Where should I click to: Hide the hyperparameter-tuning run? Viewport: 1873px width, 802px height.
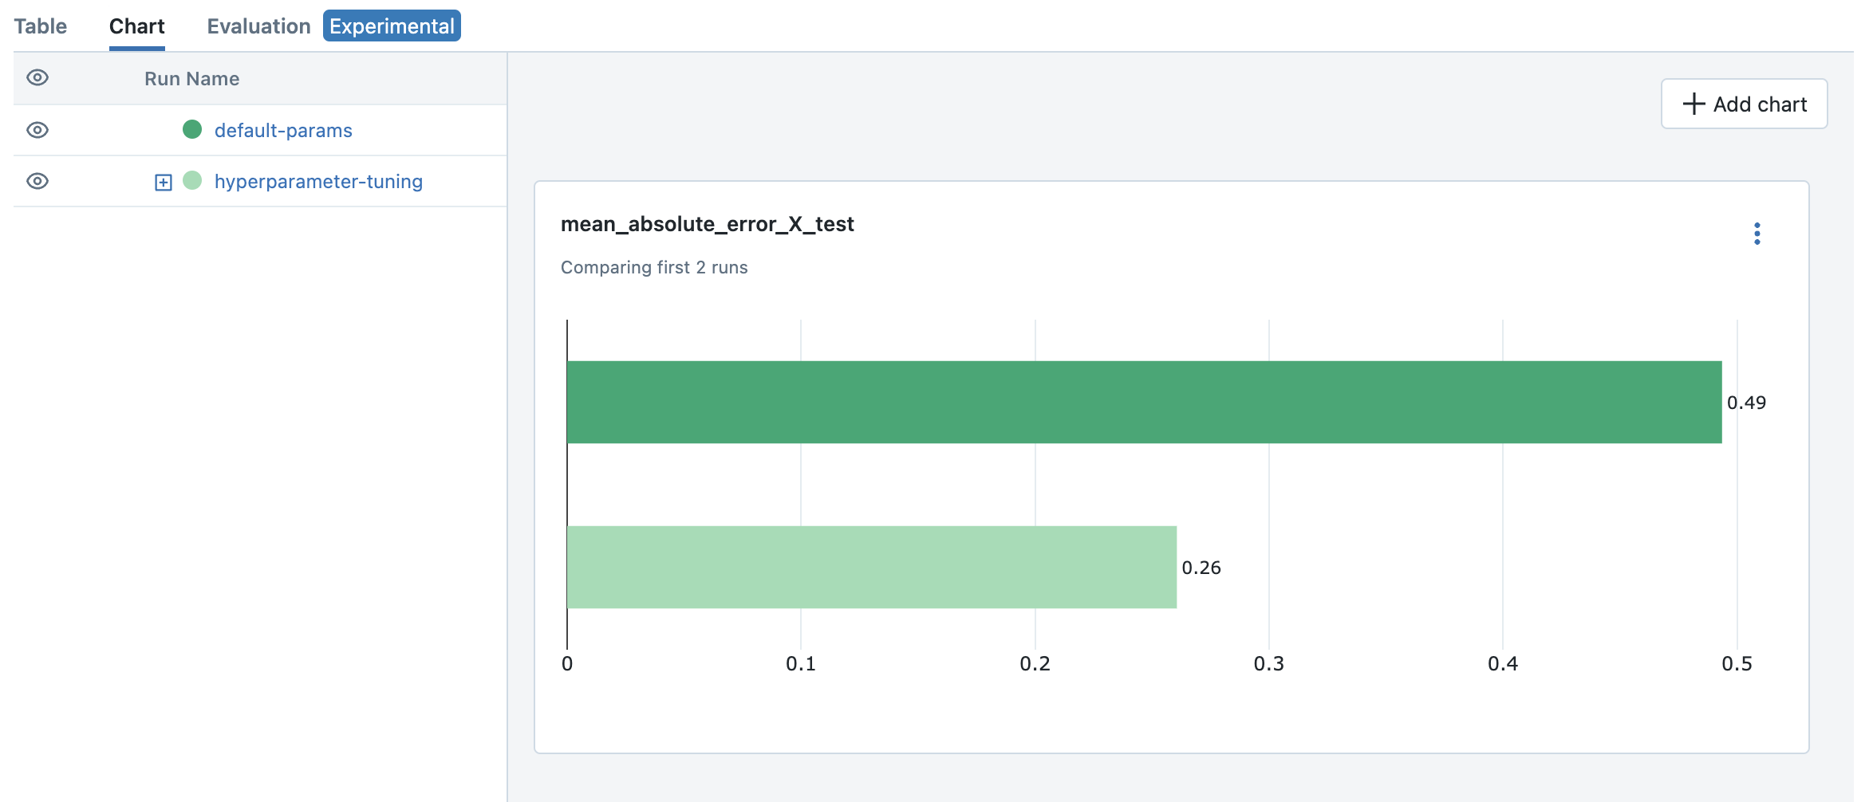pos(37,181)
